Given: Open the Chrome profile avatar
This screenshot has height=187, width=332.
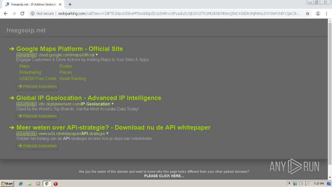Looking at the screenshot, I should coord(318,14).
